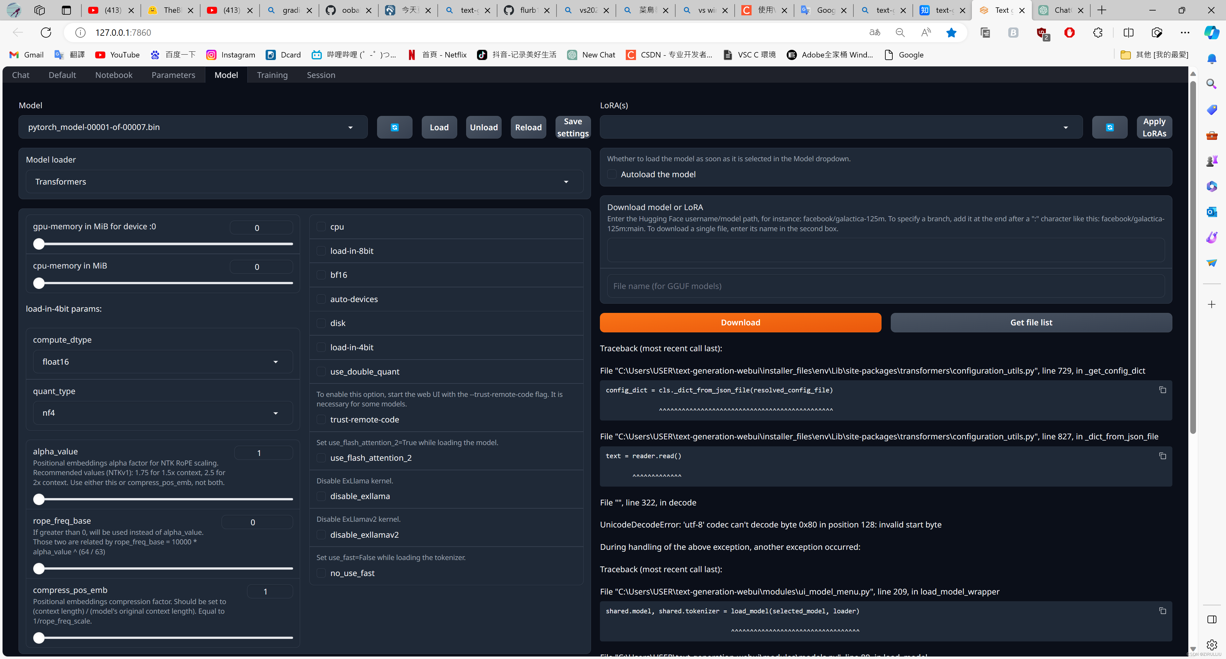Refresh the LoRA list icon button
The height and width of the screenshot is (659, 1226).
pyautogui.click(x=1109, y=127)
